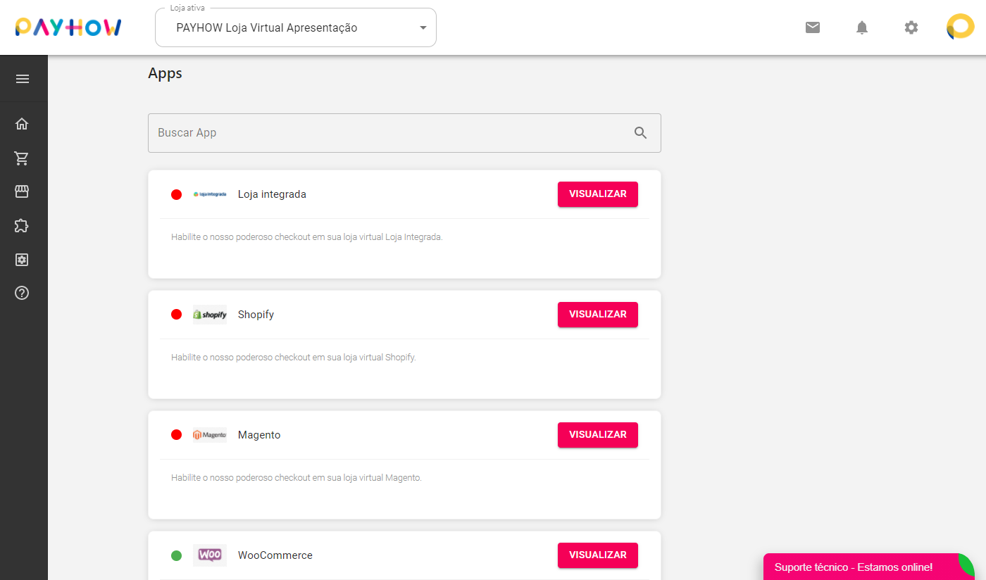Open the help question-mark sidebar icon
Viewport: 986px width, 580px height.
(x=22, y=293)
